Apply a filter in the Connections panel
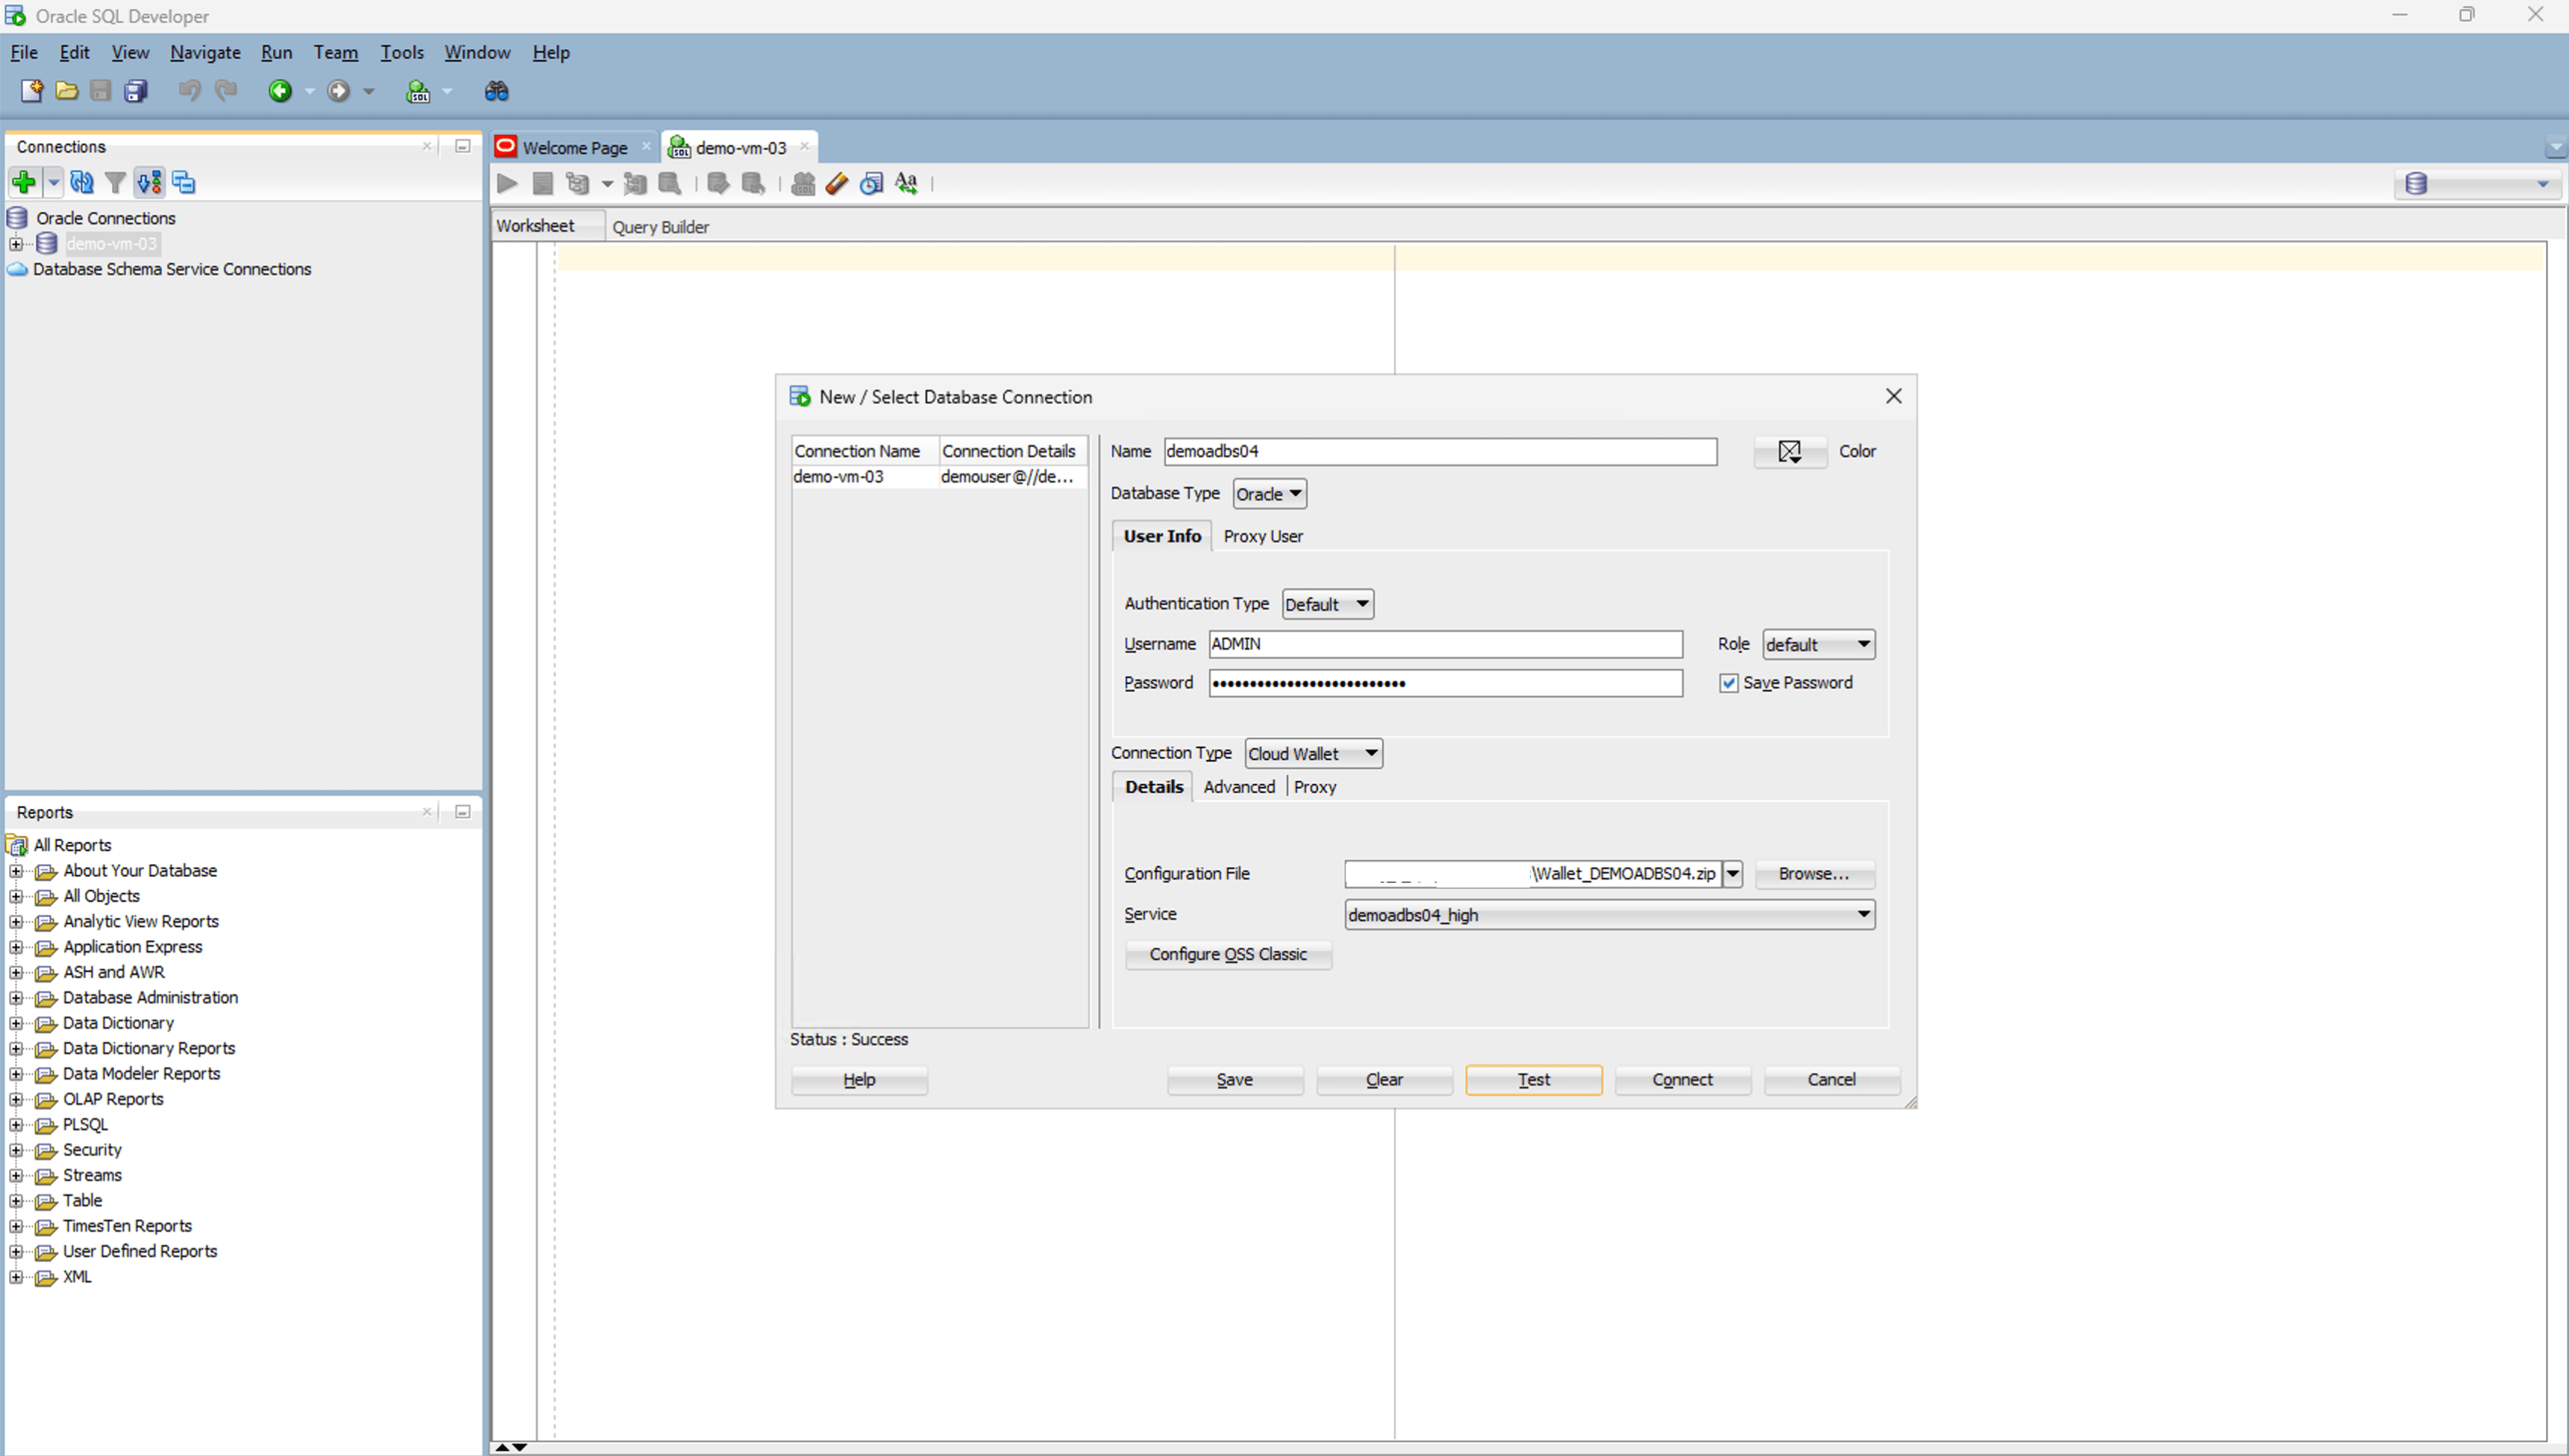The image size is (2569, 1456). pos(115,182)
